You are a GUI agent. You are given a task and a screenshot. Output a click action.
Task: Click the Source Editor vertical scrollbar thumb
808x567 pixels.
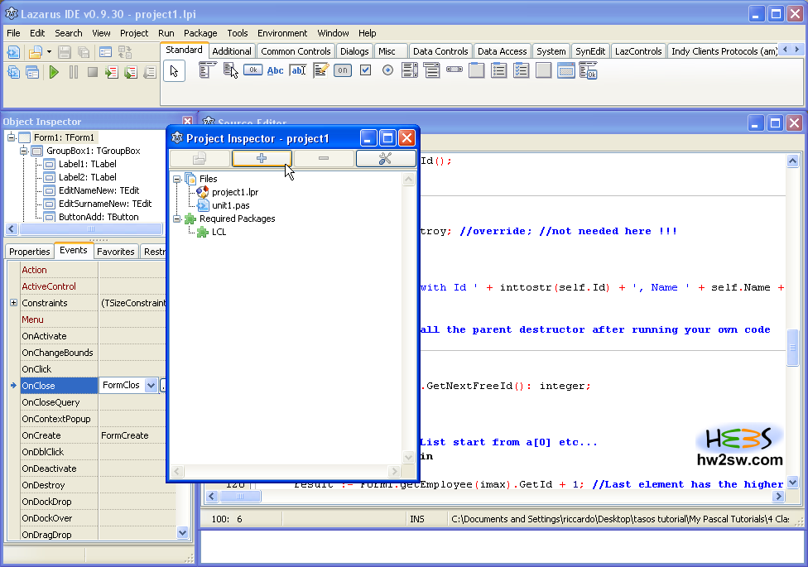(792, 348)
